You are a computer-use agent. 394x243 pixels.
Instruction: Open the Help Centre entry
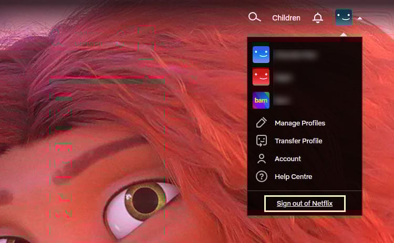293,176
